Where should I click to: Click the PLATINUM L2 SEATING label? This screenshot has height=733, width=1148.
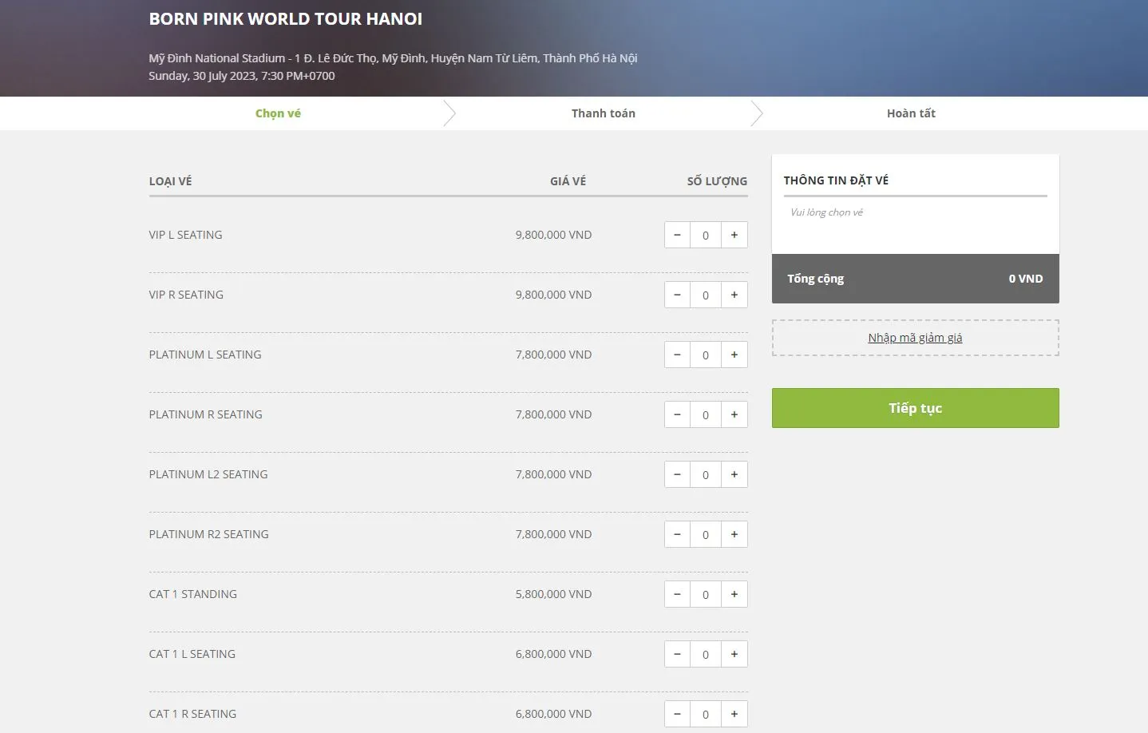[208, 474]
